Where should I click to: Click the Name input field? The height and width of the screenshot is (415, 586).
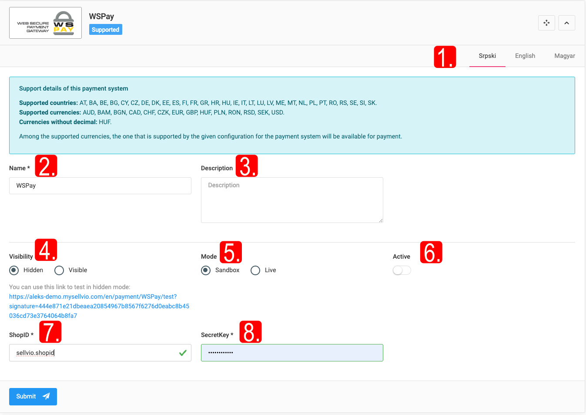click(100, 186)
